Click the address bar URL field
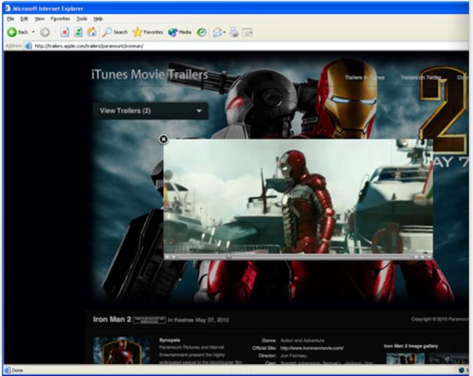 247,46
